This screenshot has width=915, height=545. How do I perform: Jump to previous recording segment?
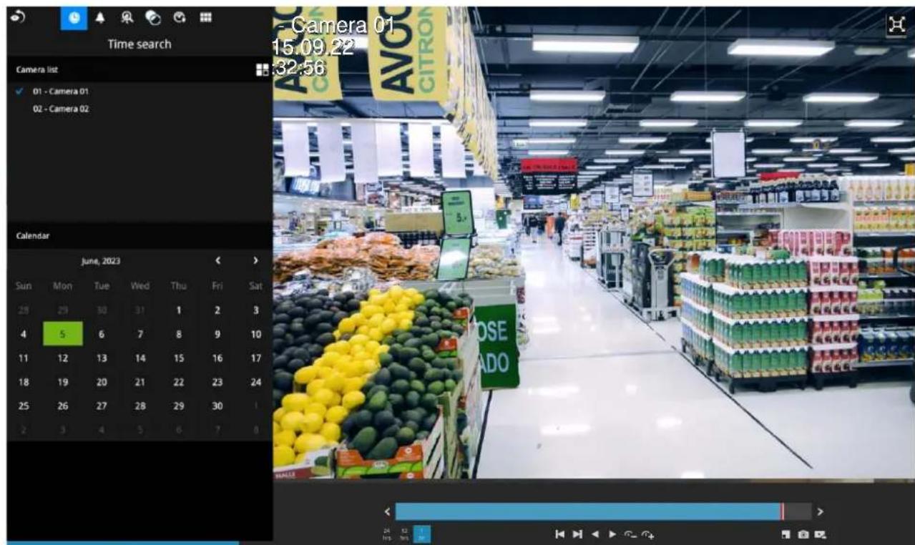(x=561, y=534)
